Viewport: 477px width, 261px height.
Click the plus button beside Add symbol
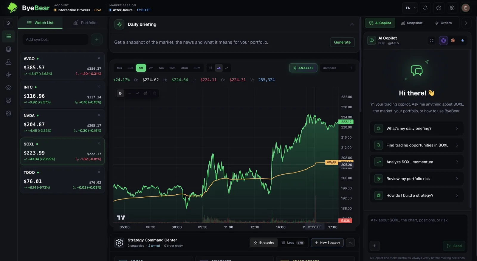click(x=96, y=39)
